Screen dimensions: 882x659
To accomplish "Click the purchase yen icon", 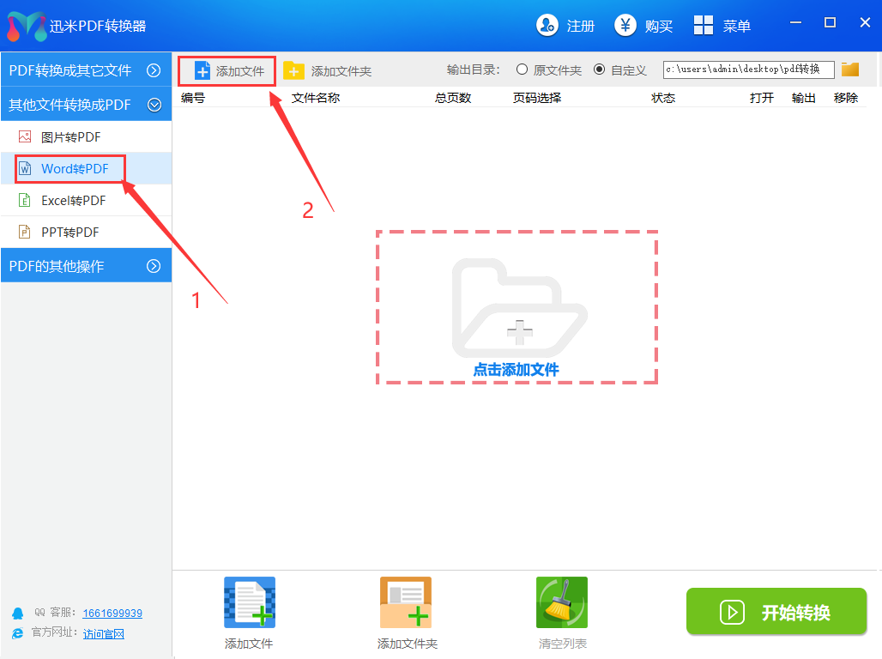I will pyautogui.click(x=625, y=26).
